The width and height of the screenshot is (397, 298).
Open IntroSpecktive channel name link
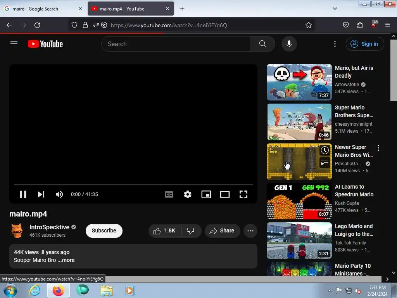(49, 227)
